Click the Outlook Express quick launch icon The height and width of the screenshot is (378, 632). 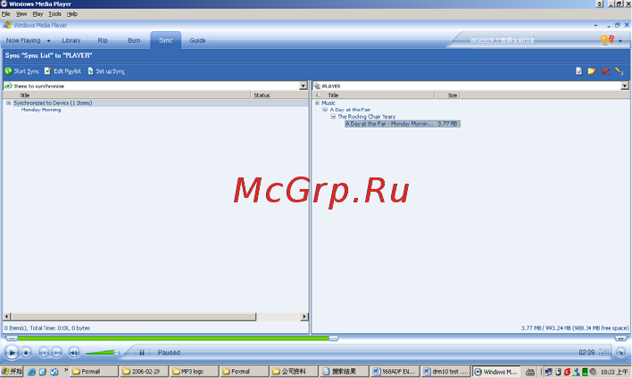pyautogui.click(x=54, y=372)
